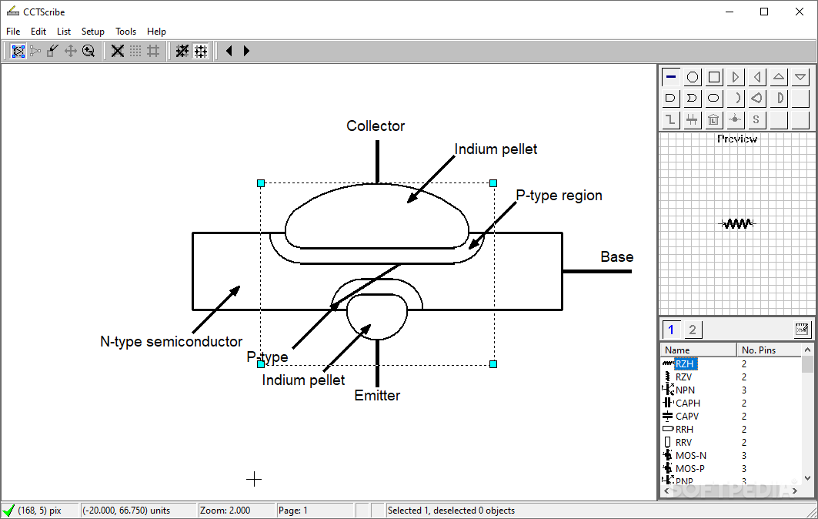Viewport: 818px width, 519px height.
Task: Go to previous page with left arrow
Action: (229, 51)
